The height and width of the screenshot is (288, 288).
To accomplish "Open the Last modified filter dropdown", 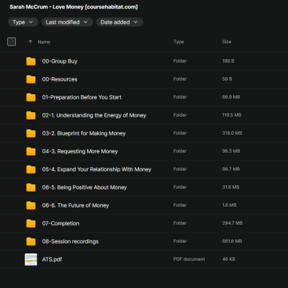I will [x=67, y=22].
